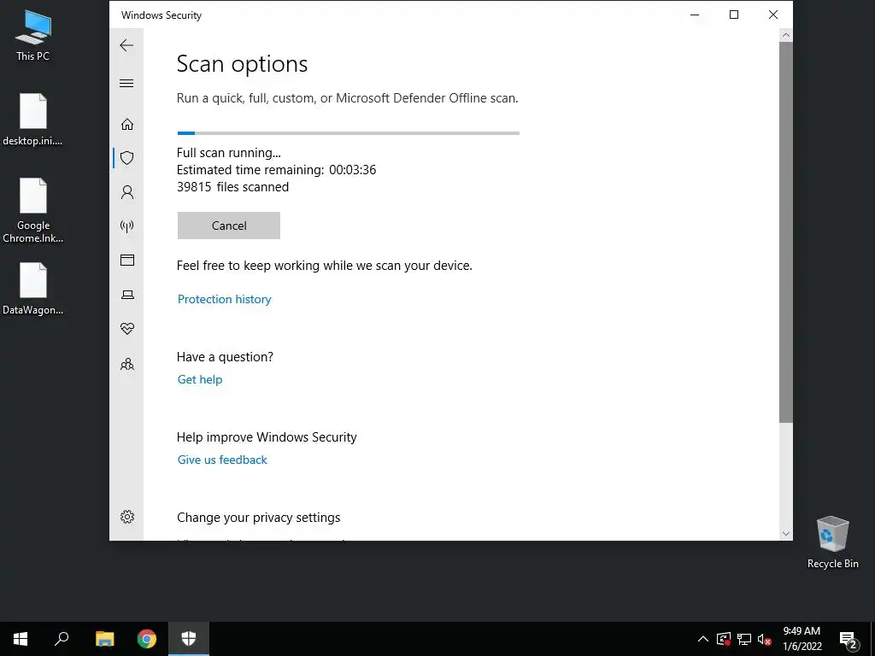This screenshot has width=875, height=656.
Task: Maximize the Windows Security window
Action: coord(734,15)
